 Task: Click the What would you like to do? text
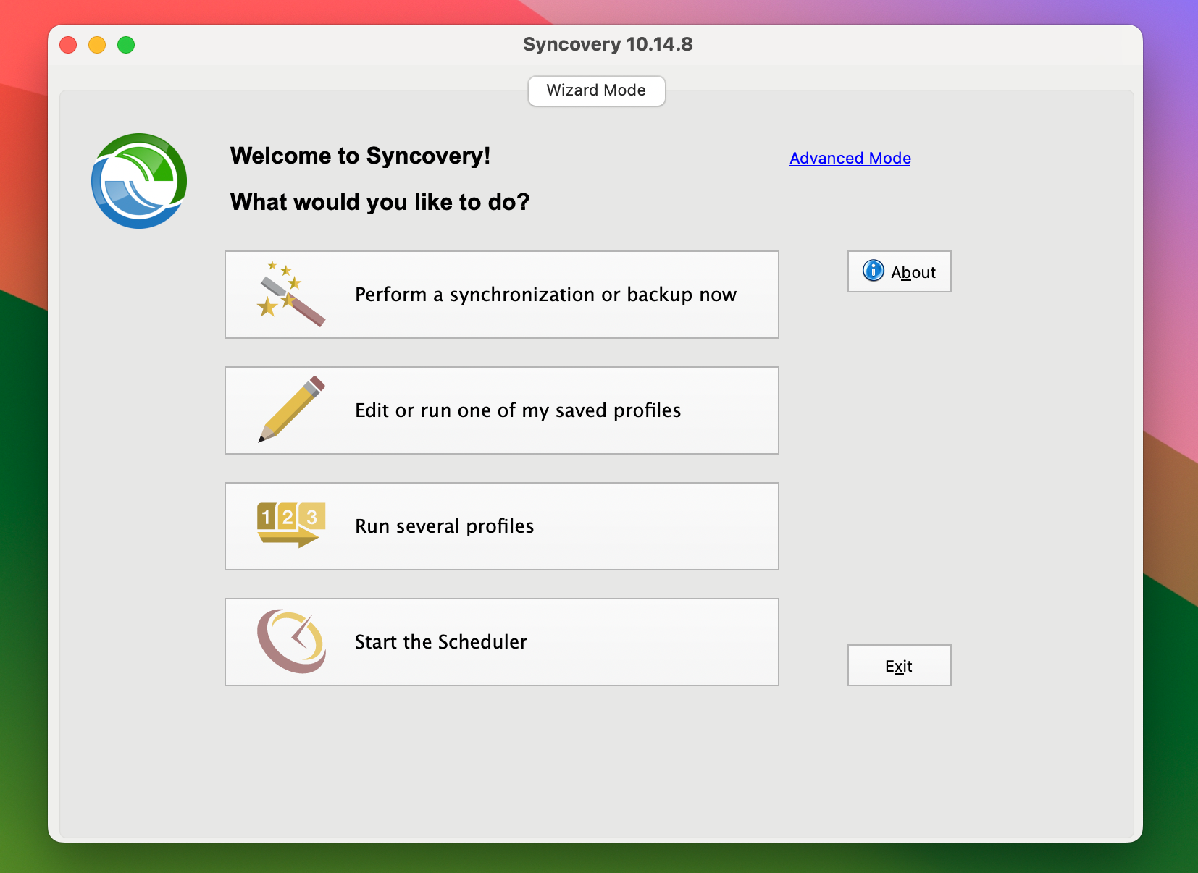point(380,202)
